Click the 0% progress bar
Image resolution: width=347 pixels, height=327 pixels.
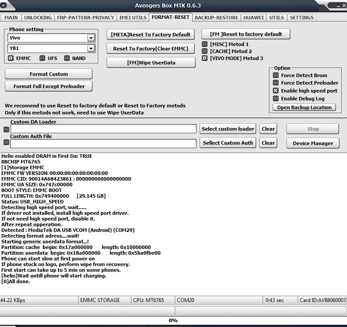point(173,320)
